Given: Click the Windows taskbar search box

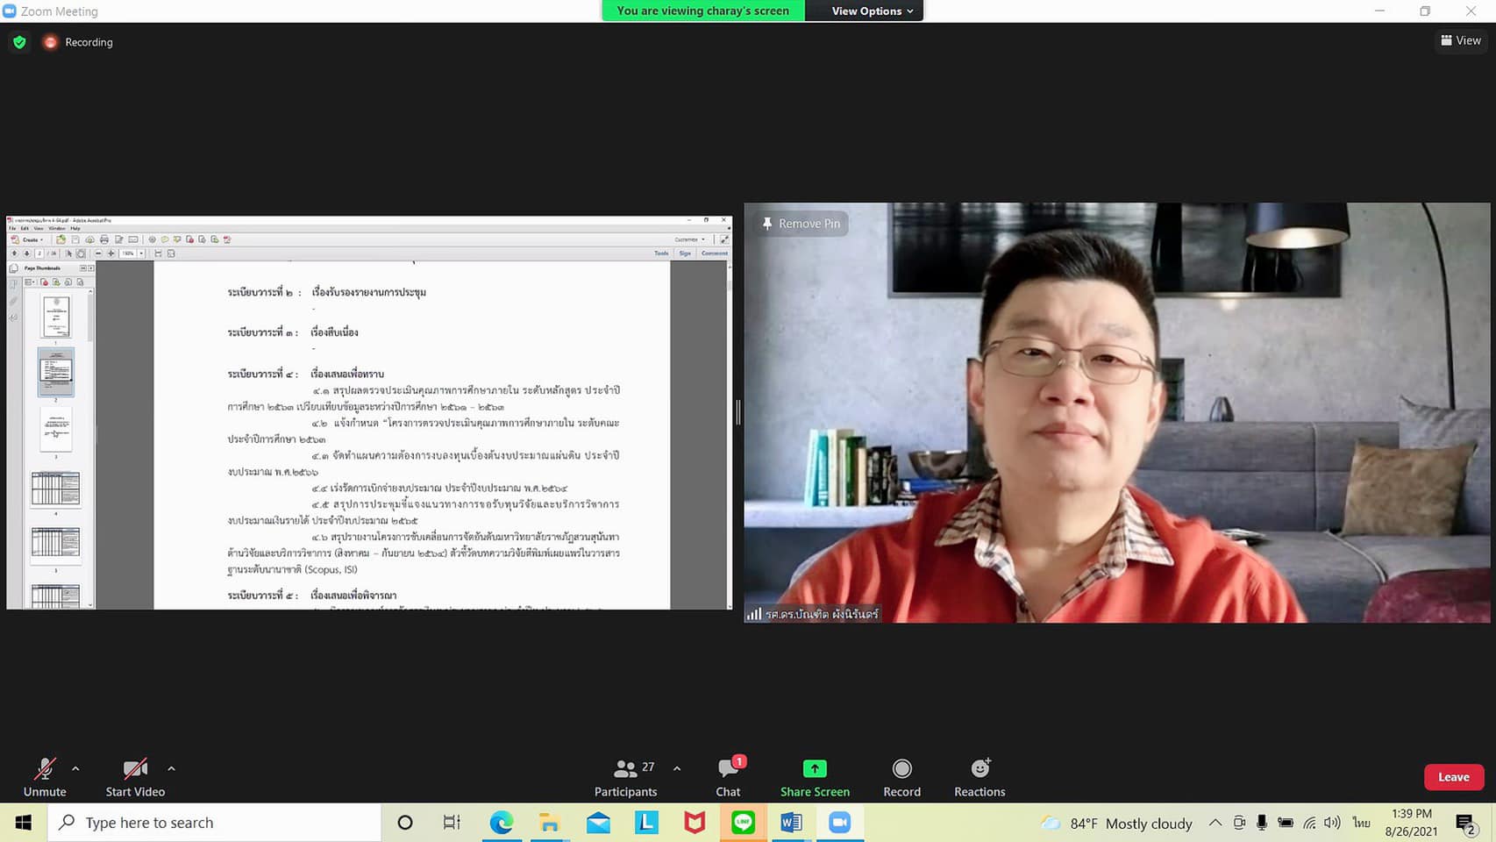Looking at the screenshot, I should click(x=215, y=823).
